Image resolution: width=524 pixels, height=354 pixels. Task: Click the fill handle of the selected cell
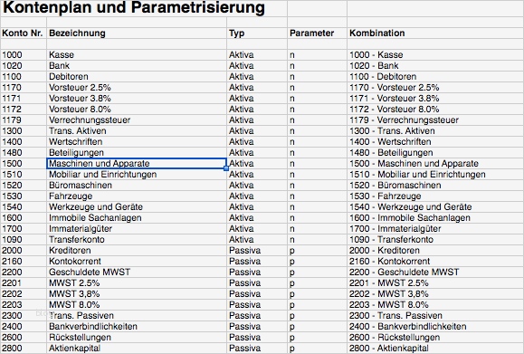(226, 168)
